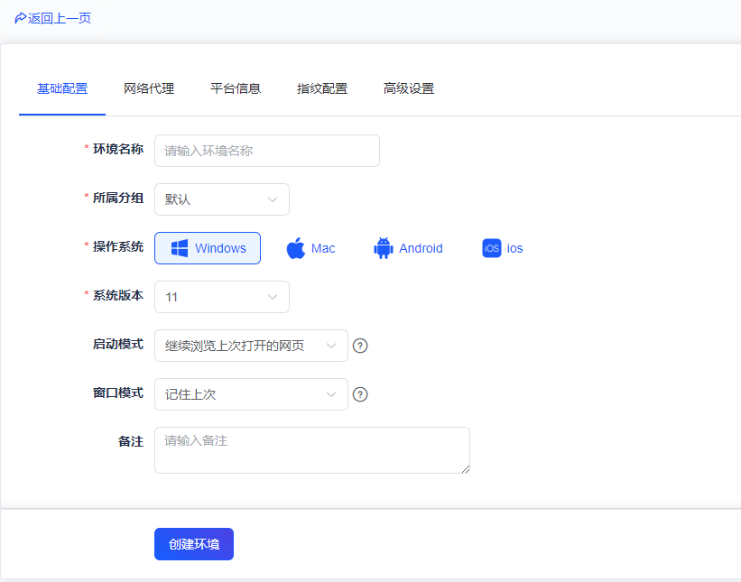The height and width of the screenshot is (582, 741).
Task: Open the 系统版本 dropdown showing 11
Action: [x=222, y=297]
